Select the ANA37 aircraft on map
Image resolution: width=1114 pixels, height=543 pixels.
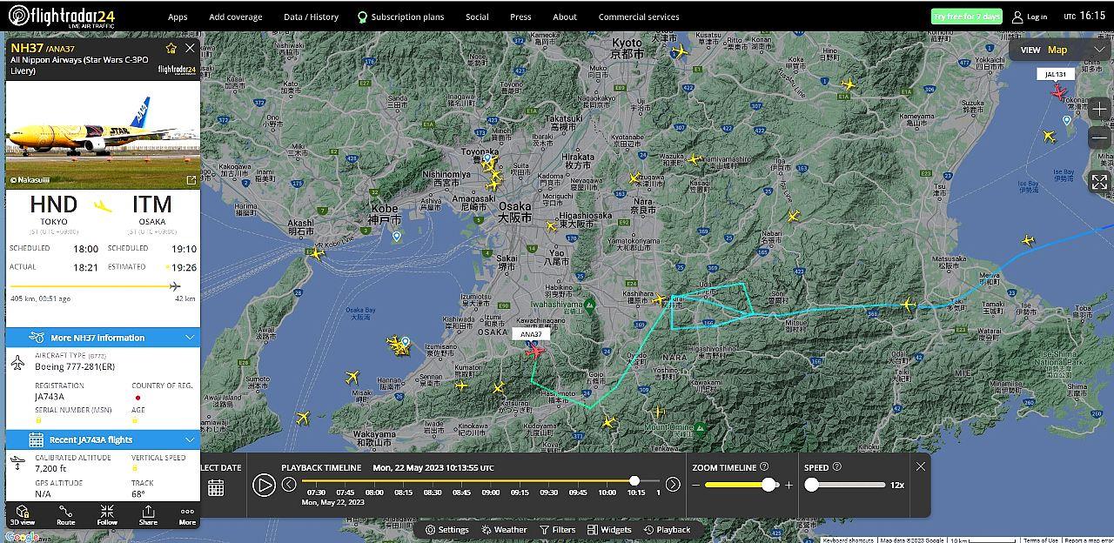534,351
